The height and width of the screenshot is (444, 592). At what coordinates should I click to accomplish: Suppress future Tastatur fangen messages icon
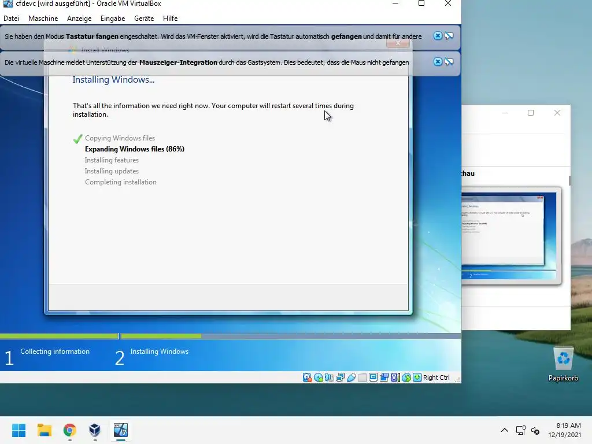pyautogui.click(x=449, y=36)
